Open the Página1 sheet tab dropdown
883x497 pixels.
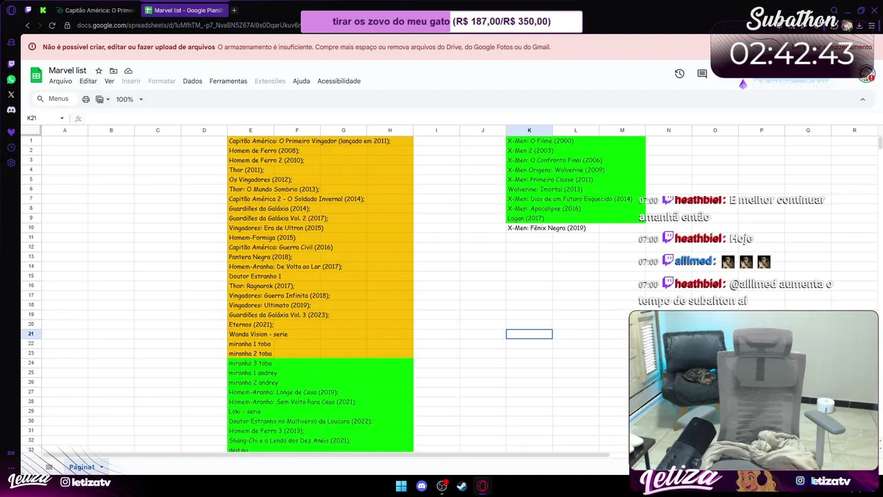point(101,467)
